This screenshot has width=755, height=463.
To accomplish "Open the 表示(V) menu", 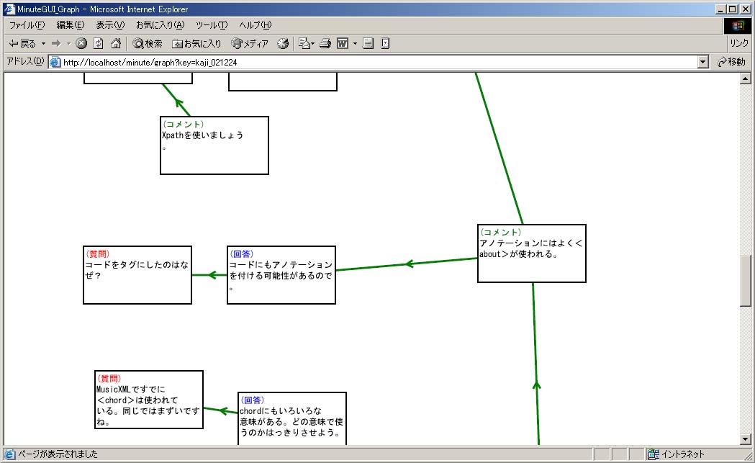I will pos(110,25).
